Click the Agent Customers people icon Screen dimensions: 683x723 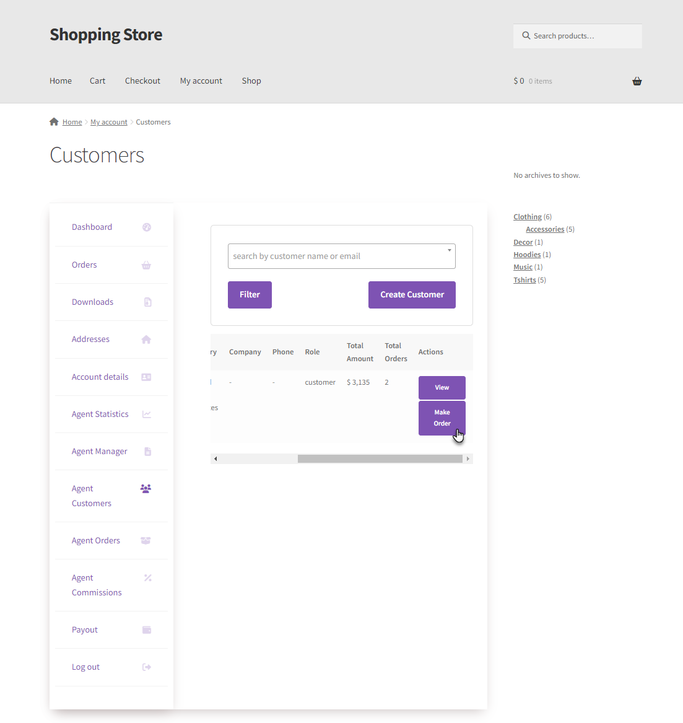[x=146, y=489]
